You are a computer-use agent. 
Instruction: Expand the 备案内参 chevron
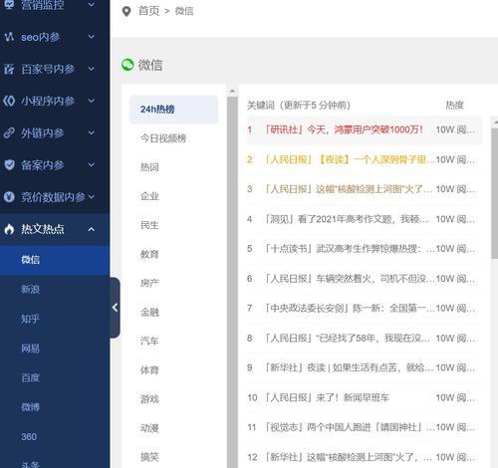(x=92, y=164)
